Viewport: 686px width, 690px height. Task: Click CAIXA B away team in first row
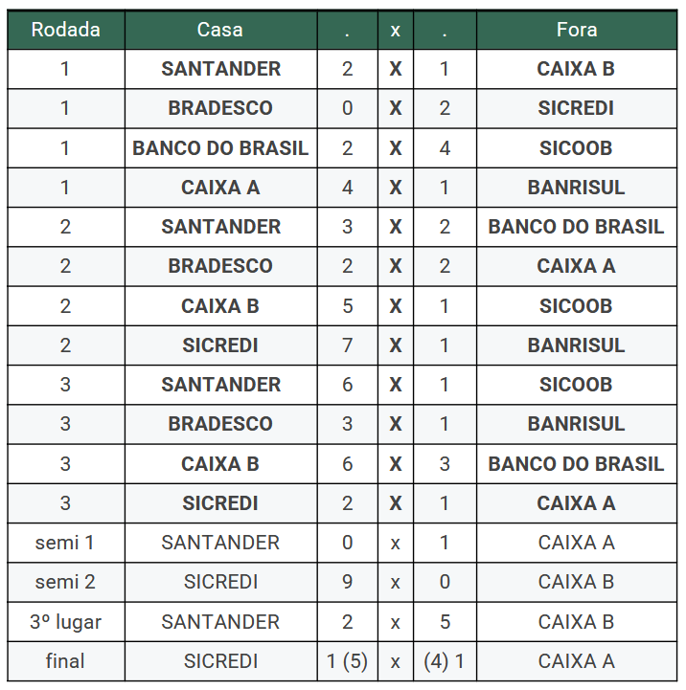[576, 69]
